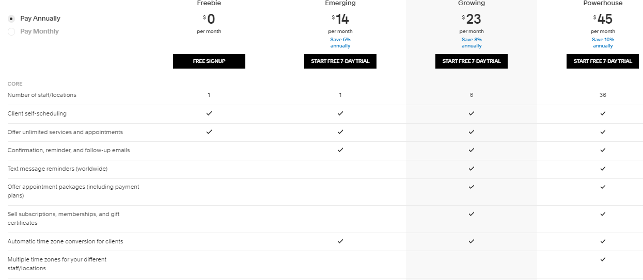
Task: Click Freebie checkmark for unlimited services row
Action: (209, 132)
